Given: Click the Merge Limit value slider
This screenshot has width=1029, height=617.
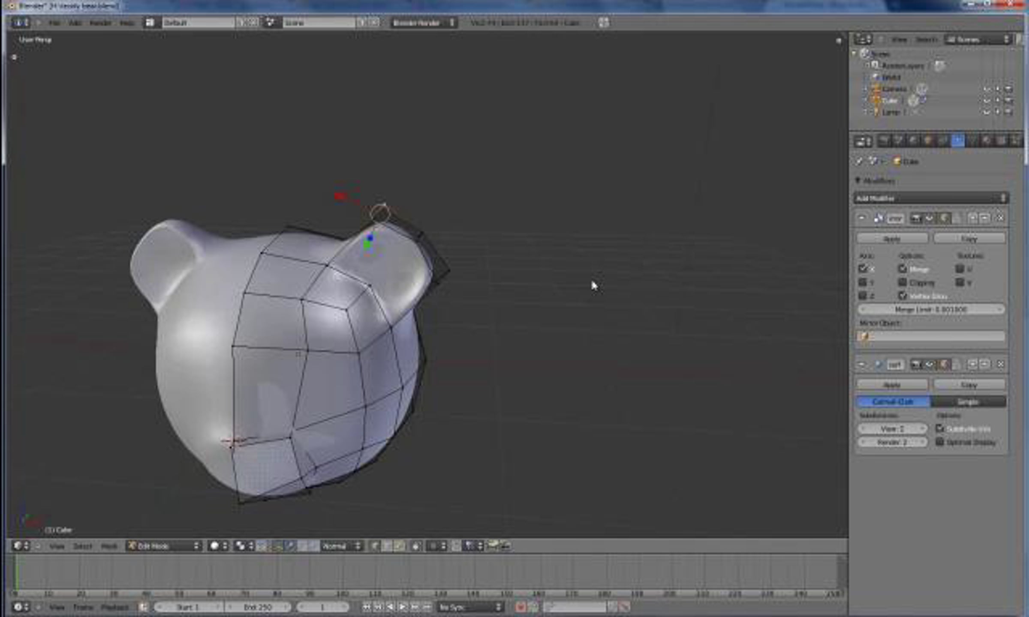Looking at the screenshot, I should click(930, 309).
